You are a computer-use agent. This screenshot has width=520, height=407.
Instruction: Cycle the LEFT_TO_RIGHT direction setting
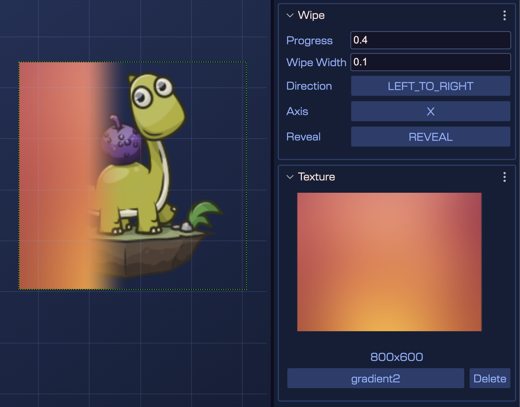430,86
